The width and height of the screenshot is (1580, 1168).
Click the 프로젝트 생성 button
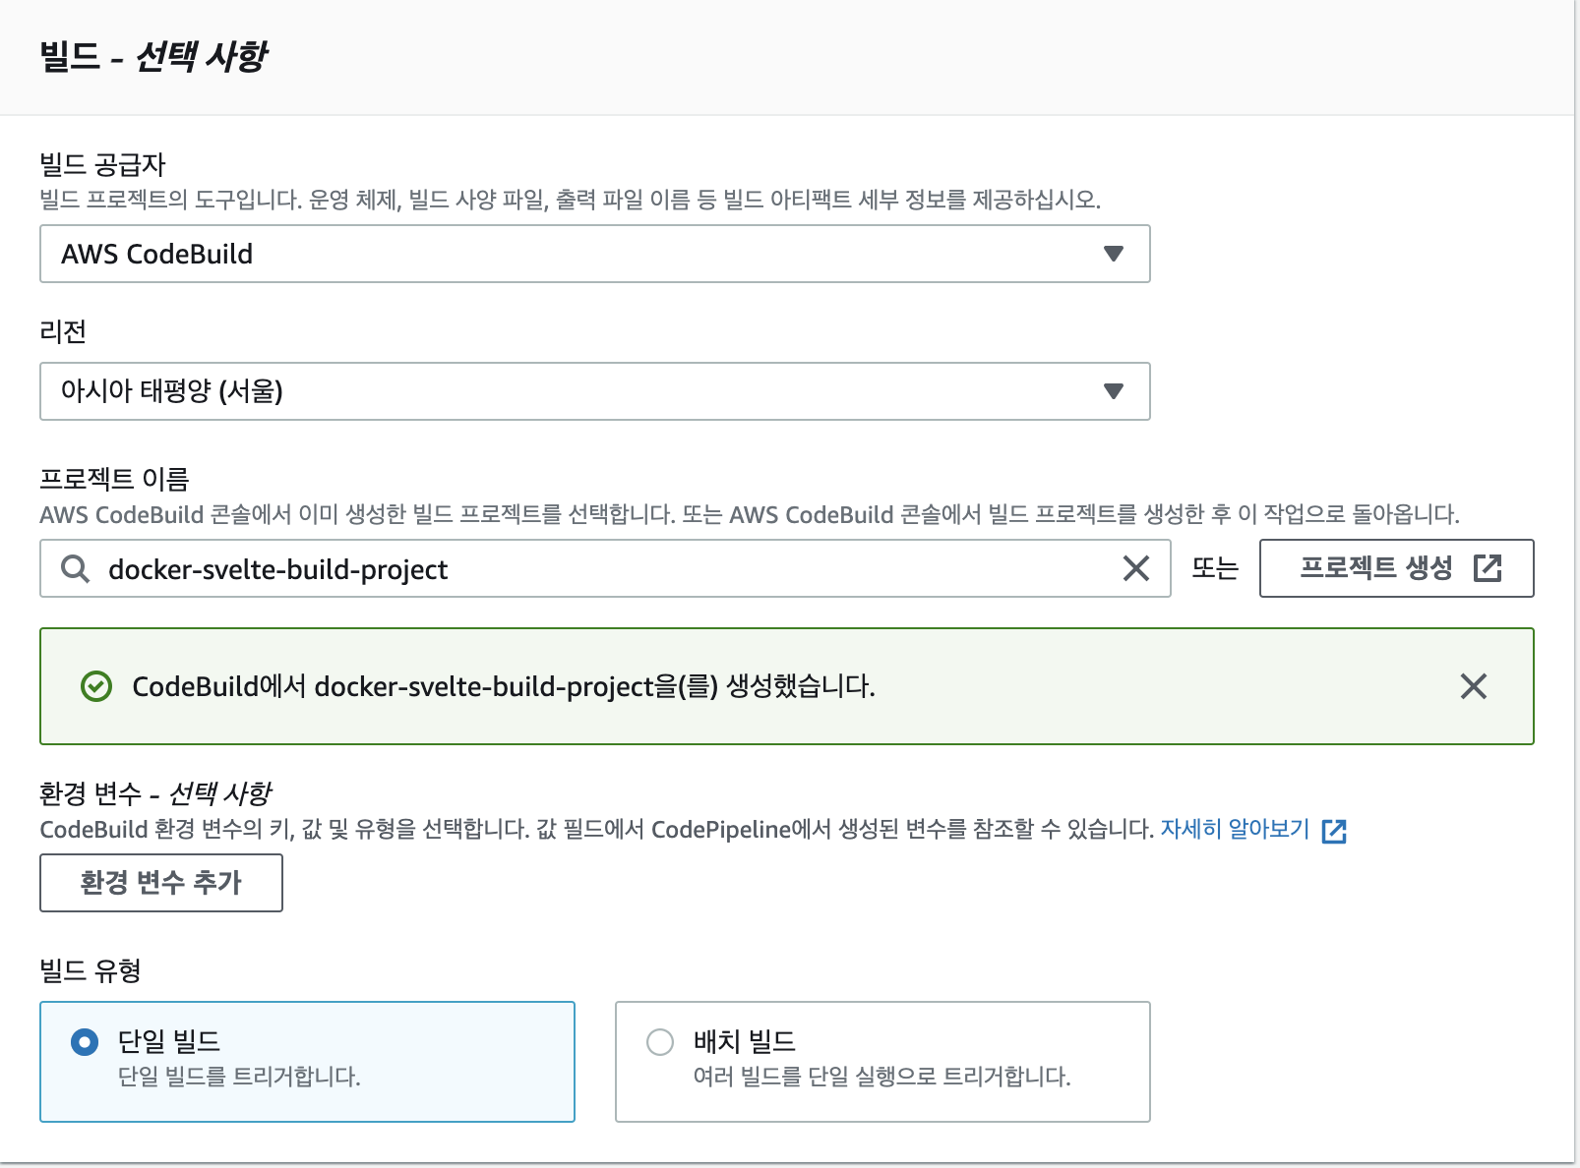[1396, 568]
